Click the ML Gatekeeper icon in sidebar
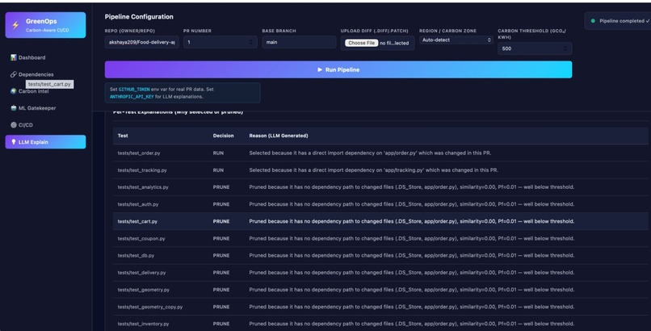Image resolution: width=651 pixels, height=331 pixels. tap(14, 108)
